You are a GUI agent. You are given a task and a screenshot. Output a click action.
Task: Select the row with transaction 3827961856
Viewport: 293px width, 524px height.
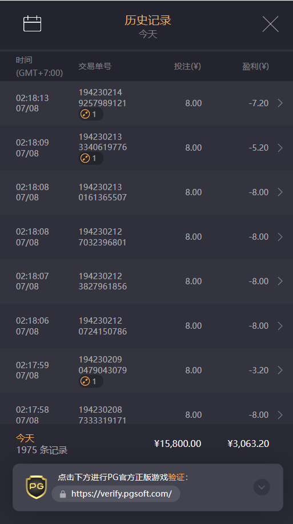point(146,281)
